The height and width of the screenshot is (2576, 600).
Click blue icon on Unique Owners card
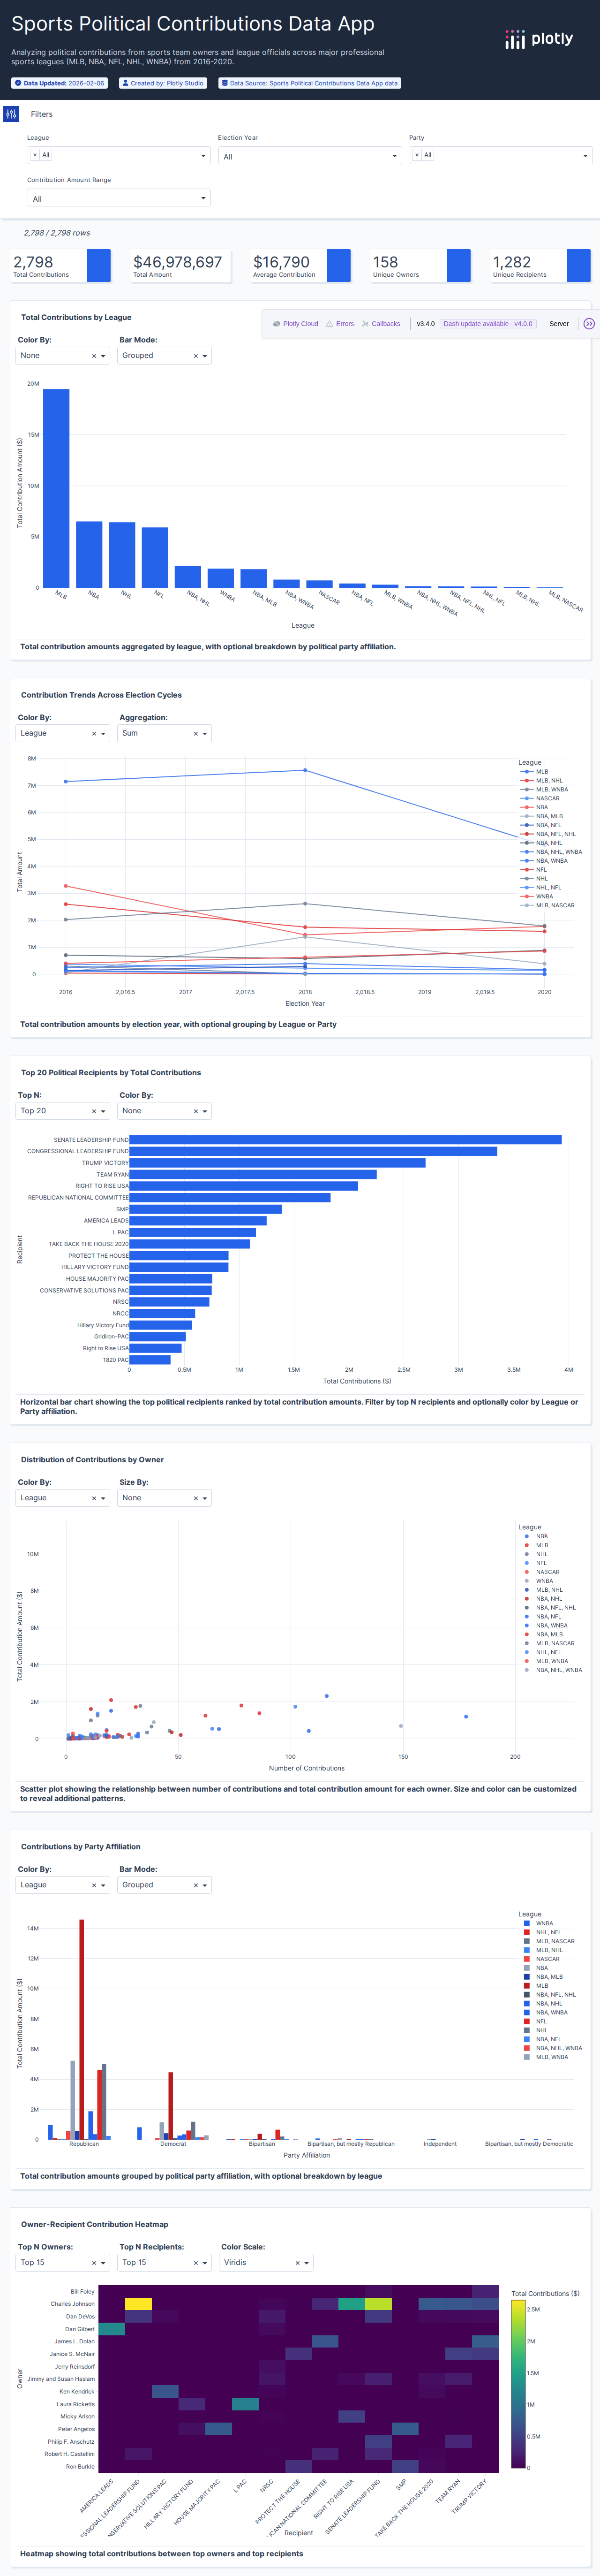[x=459, y=266]
